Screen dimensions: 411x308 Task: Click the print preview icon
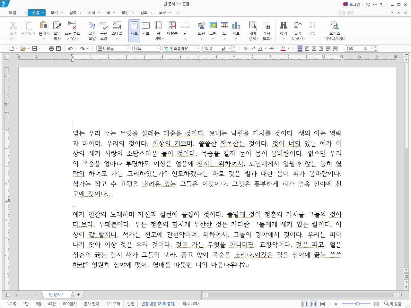coord(58,48)
